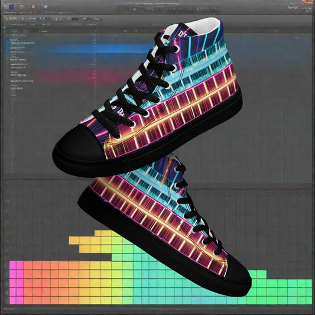Image resolution: width=315 pixels, height=315 pixels.
Task: Click the orange circular icon in the top toolbar
Action: click(x=21, y=7)
